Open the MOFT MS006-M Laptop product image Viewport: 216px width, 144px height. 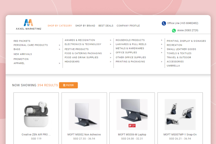click(132, 115)
